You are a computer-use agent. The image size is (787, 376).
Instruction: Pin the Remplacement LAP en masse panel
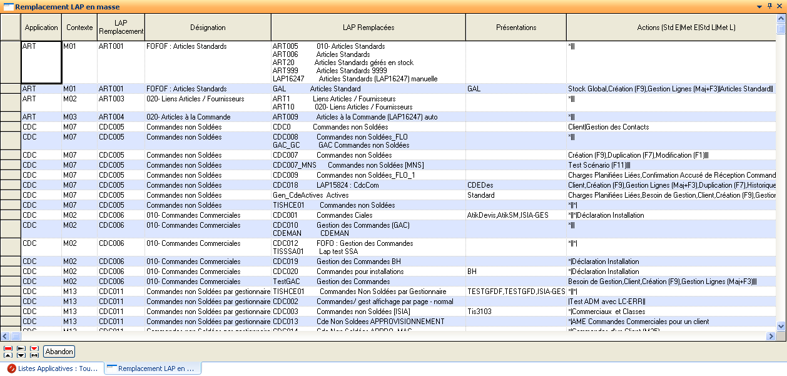[x=769, y=6]
